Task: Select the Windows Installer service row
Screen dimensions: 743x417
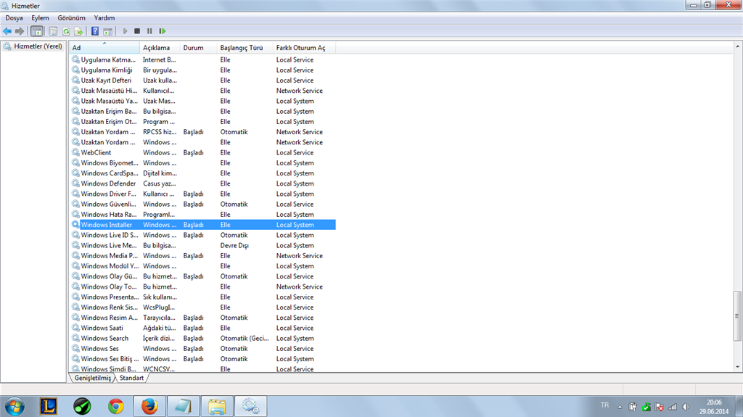Action: point(203,225)
